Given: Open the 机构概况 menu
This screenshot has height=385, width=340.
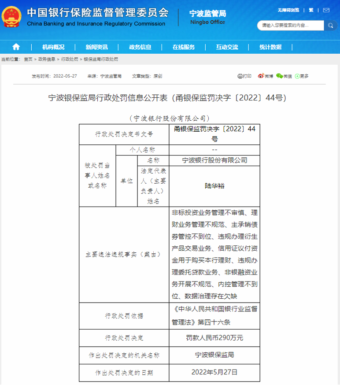Looking at the screenshot, I should pyautogui.click(x=53, y=47).
